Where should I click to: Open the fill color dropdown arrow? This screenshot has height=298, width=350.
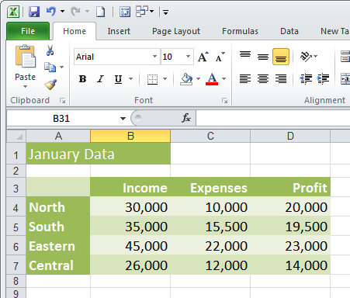(199, 79)
